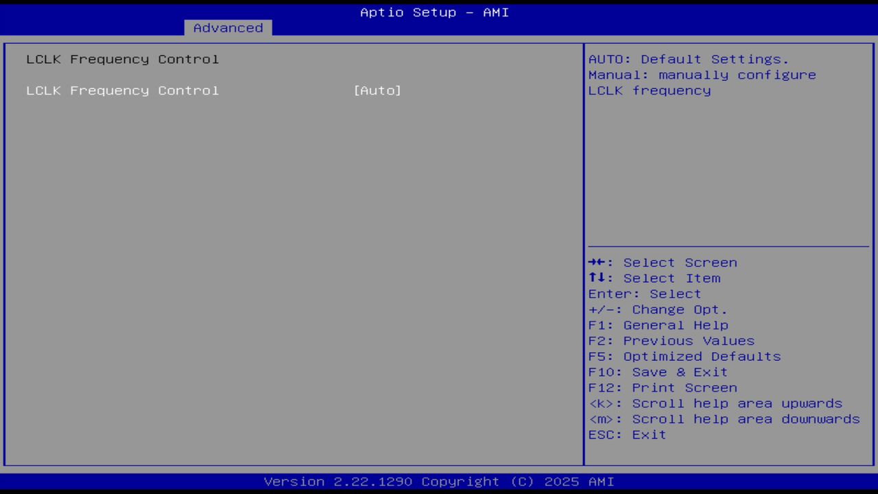Select the LCLK Frequency Control setting label
The width and height of the screenshot is (878, 494).
[x=123, y=91]
